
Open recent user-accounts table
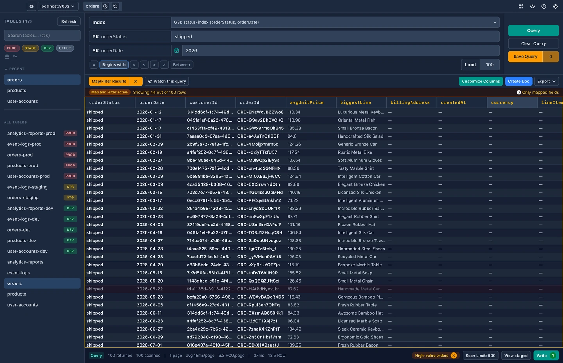(42, 101)
